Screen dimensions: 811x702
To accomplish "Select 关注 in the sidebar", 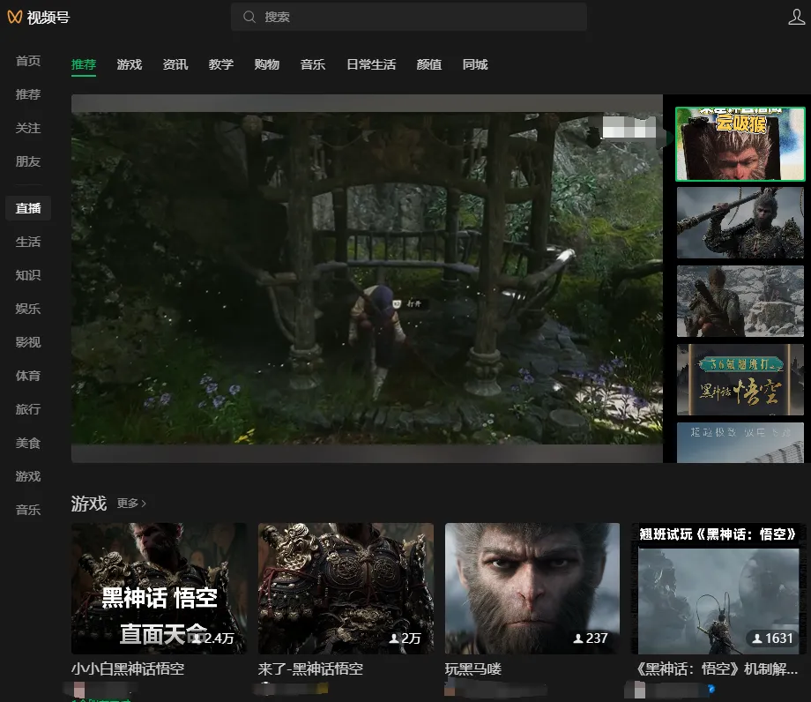I will [28, 128].
